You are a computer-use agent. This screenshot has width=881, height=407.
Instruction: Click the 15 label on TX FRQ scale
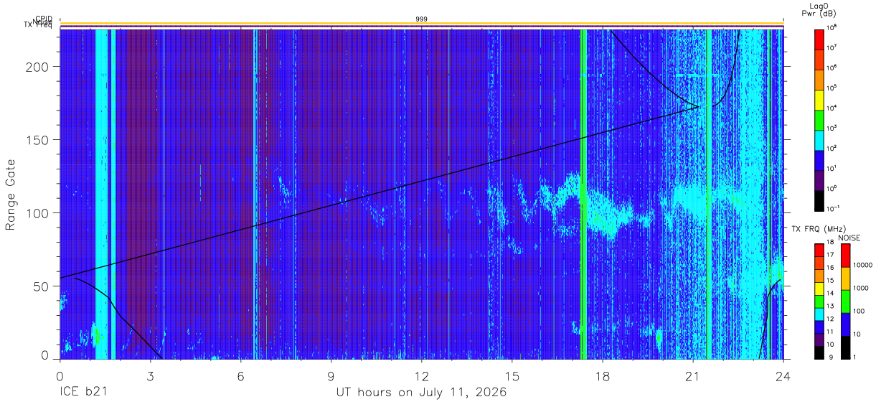(x=831, y=280)
